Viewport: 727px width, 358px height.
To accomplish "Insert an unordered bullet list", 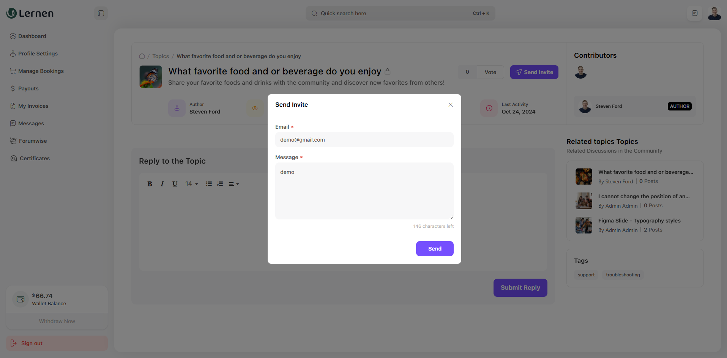I will 209,184.
